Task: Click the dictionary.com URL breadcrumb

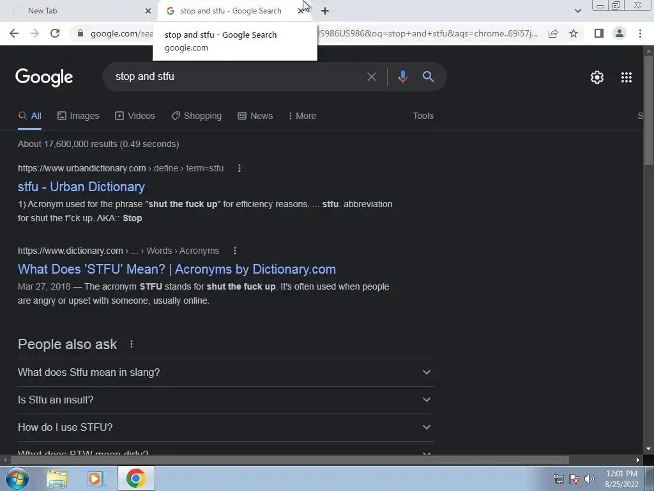Action: click(x=118, y=251)
